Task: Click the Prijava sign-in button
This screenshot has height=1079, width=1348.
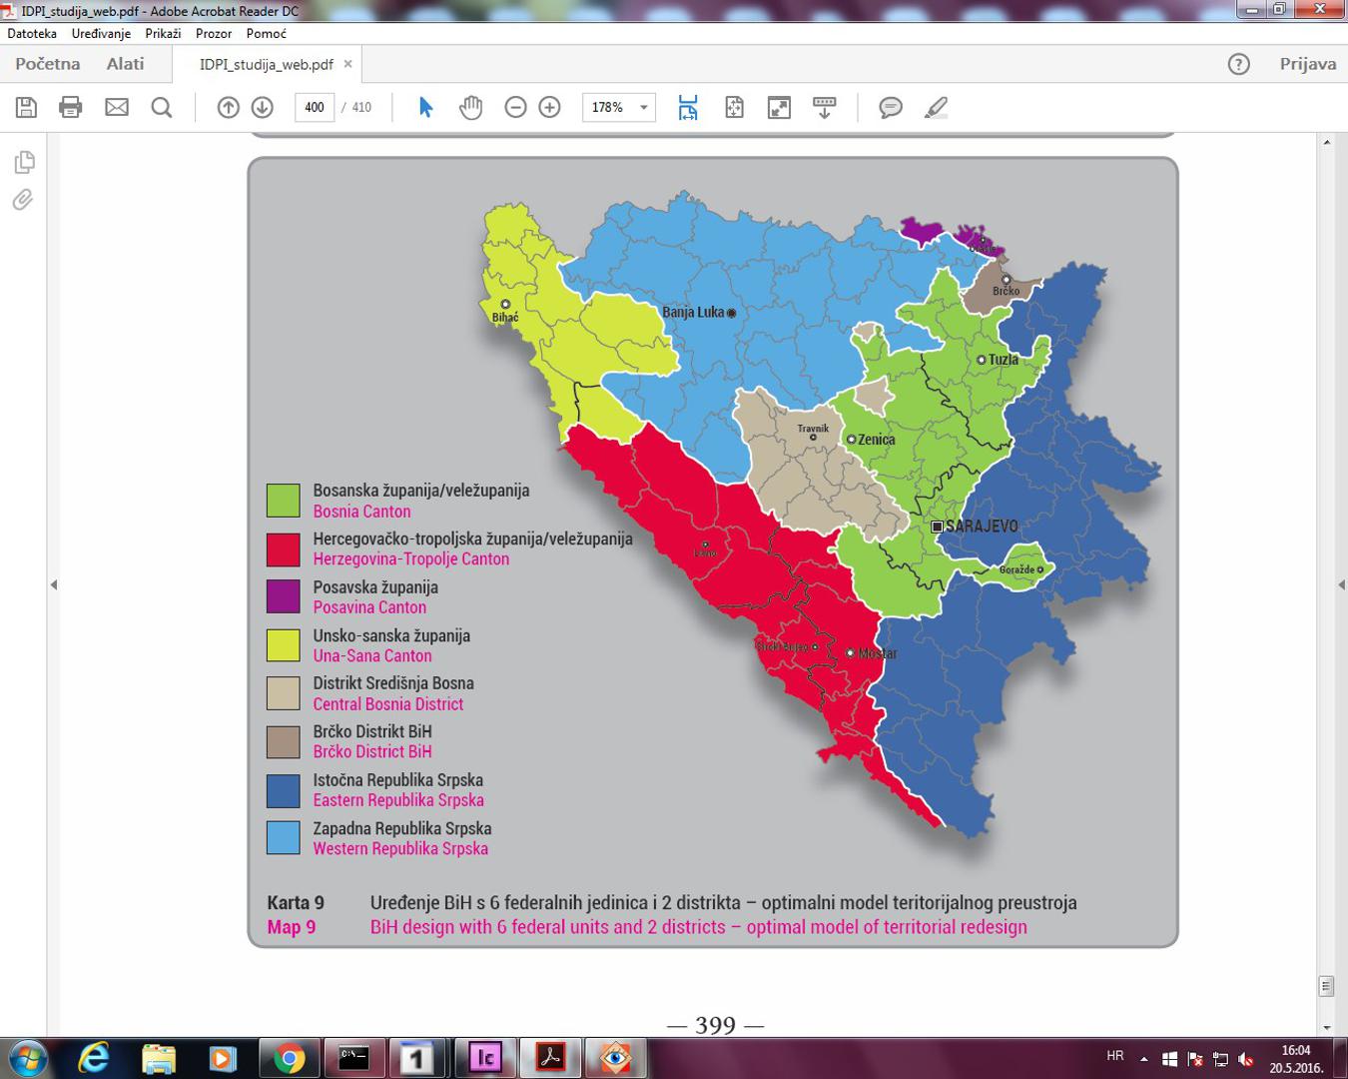Action: coord(1307,64)
